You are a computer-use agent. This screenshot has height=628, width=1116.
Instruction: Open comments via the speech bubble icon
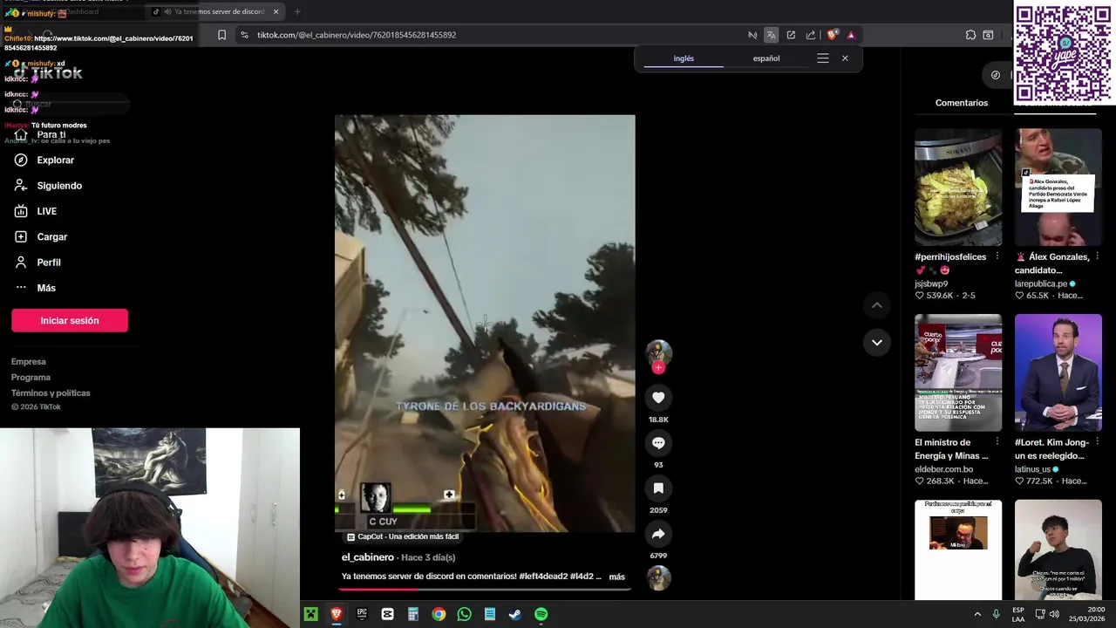click(x=658, y=443)
